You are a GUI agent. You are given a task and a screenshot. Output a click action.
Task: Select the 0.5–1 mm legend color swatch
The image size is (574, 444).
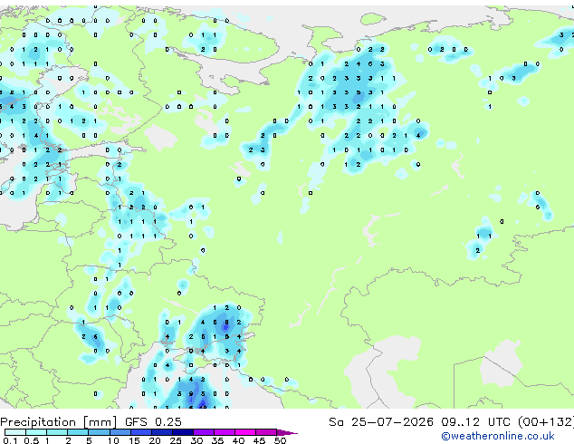pyautogui.click(x=36, y=432)
